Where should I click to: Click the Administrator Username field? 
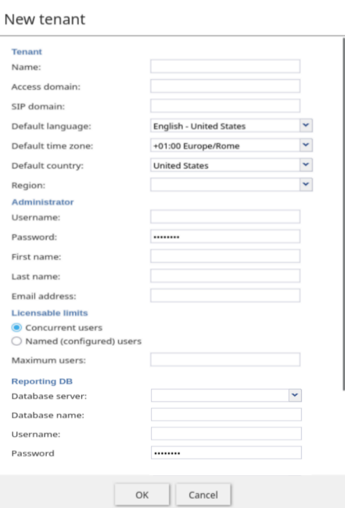[x=225, y=217]
